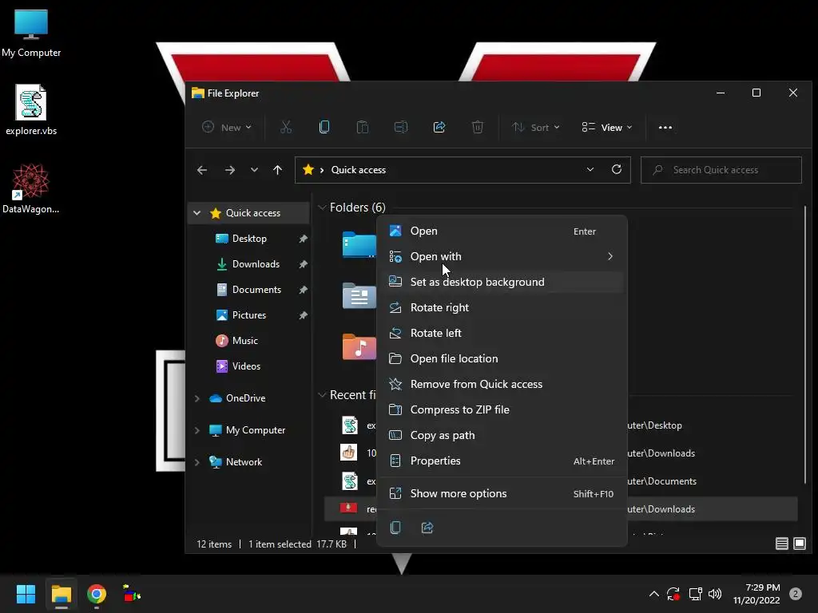Click the Delete trash icon in toolbar
This screenshot has height=613, width=818.
coord(478,127)
